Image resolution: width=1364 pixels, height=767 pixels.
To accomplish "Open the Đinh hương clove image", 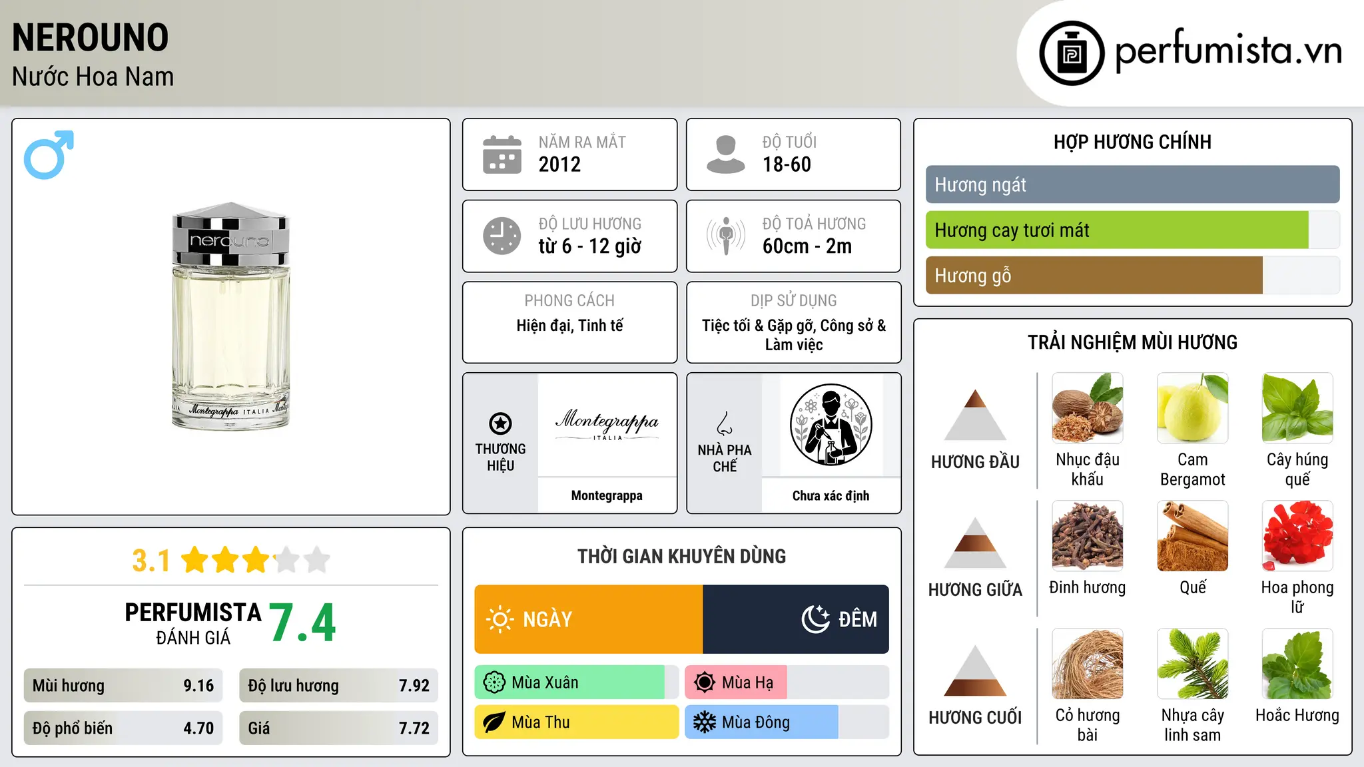I will pyautogui.click(x=1087, y=536).
